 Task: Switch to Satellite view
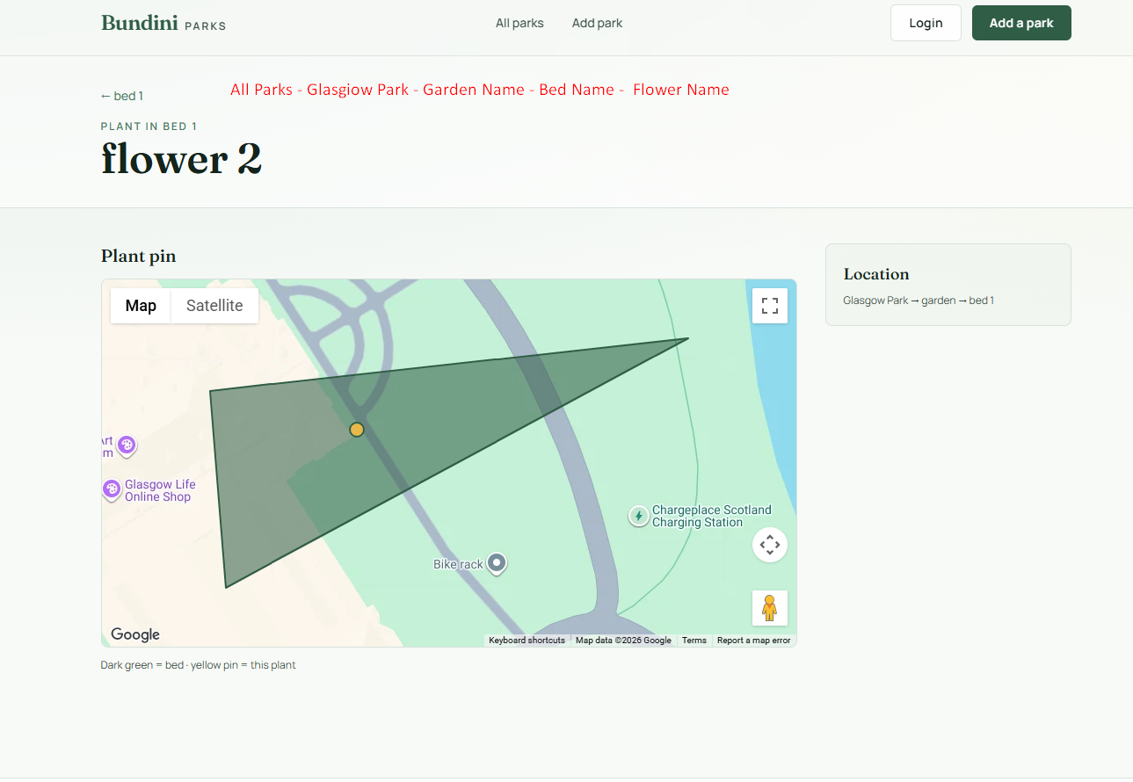pos(214,306)
